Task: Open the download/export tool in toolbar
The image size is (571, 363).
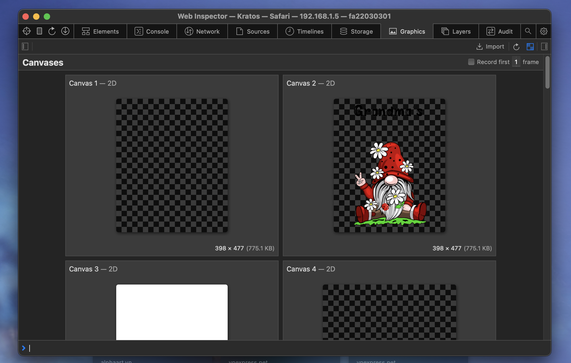Action: (65, 31)
